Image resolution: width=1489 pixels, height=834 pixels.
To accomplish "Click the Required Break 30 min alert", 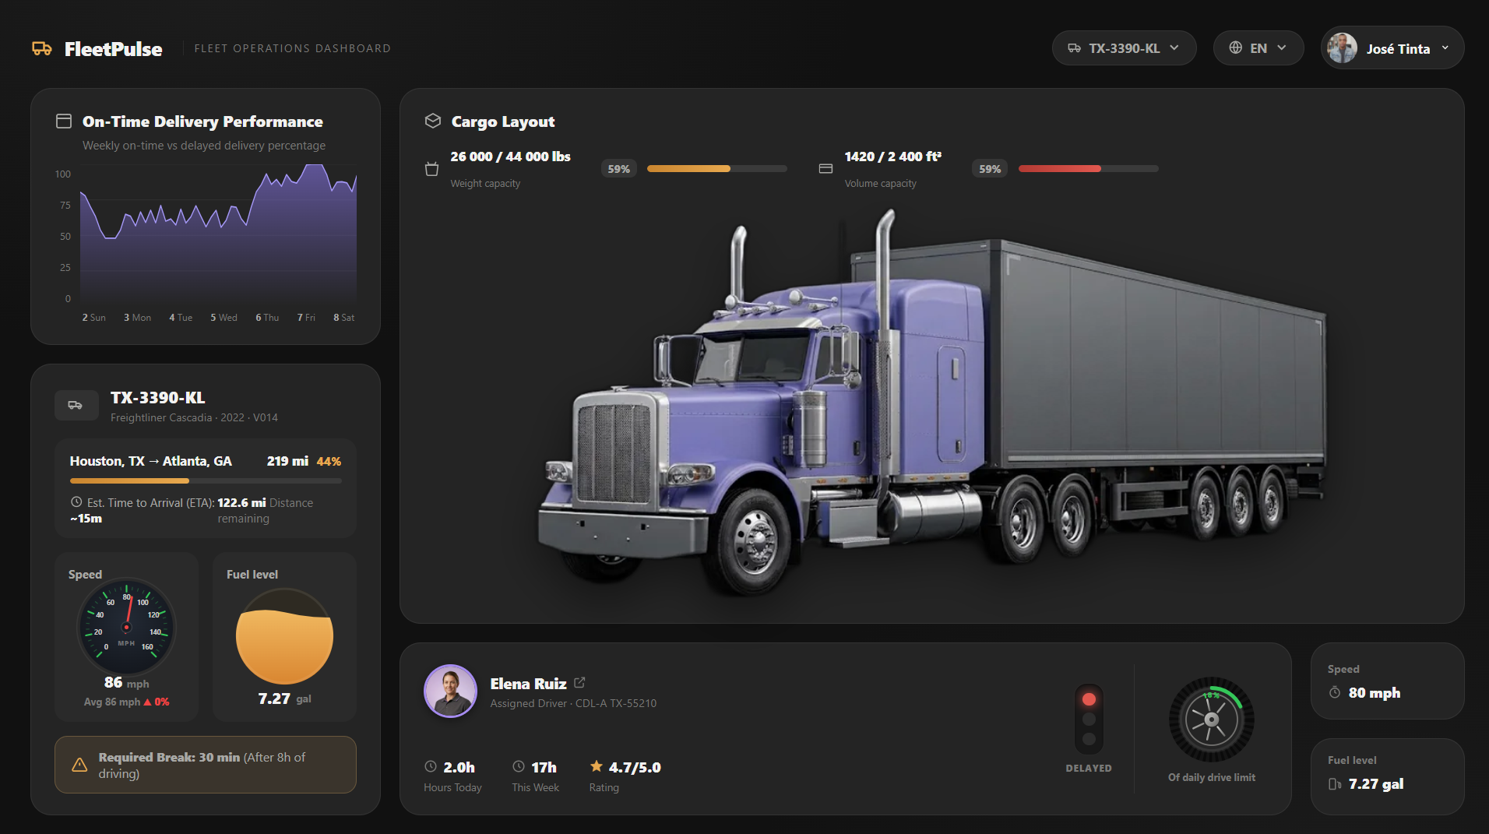I will [x=206, y=765].
